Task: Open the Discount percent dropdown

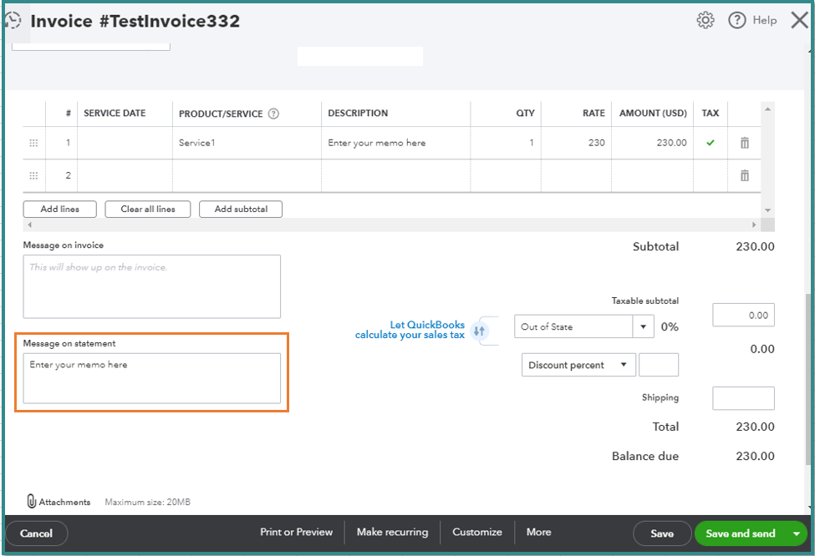Action: pos(578,365)
